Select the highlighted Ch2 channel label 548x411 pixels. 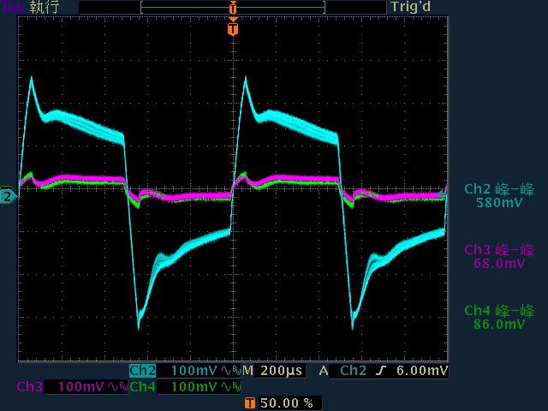click(143, 371)
